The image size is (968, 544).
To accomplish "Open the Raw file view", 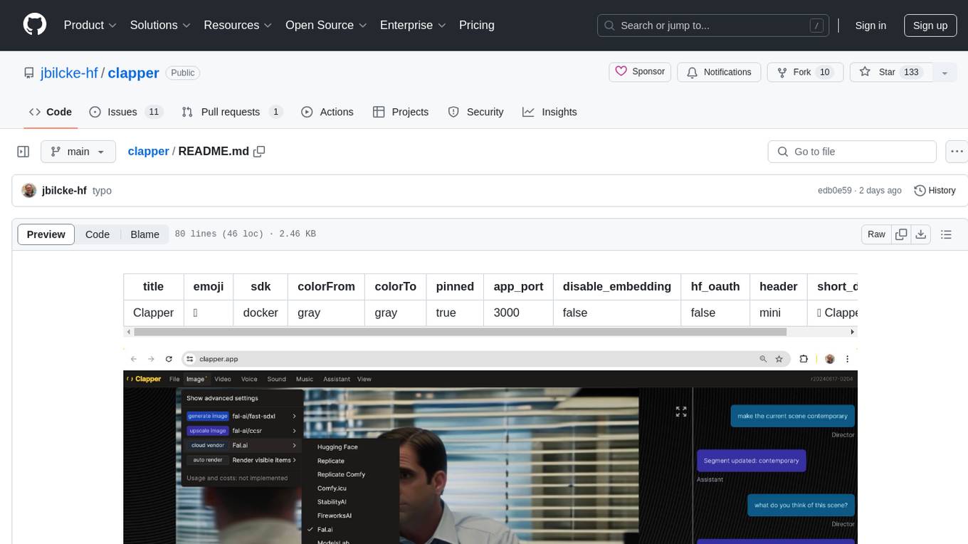I will point(876,234).
